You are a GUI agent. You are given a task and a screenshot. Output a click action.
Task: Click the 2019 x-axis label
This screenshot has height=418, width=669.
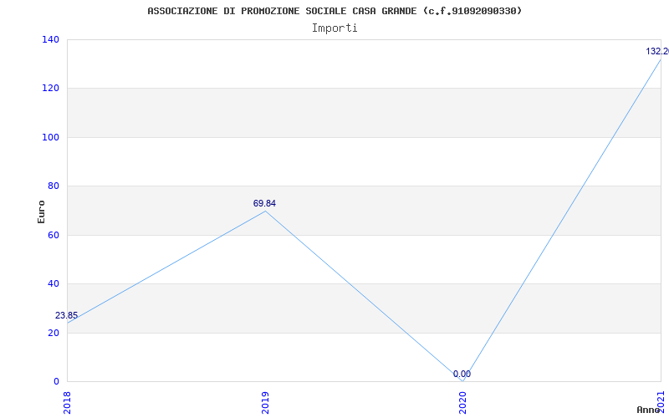(x=265, y=402)
